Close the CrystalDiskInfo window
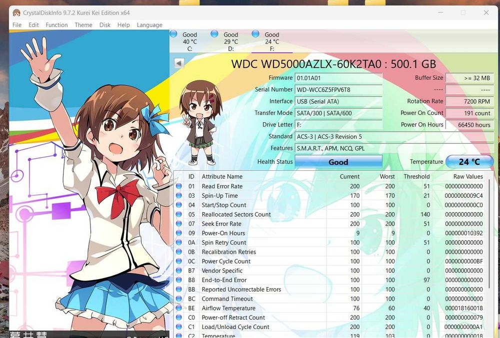 tap(486, 12)
